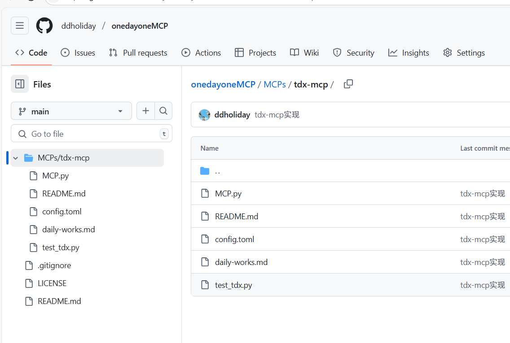The image size is (510, 343).
Task: Open the Issues tab
Action: (x=78, y=52)
